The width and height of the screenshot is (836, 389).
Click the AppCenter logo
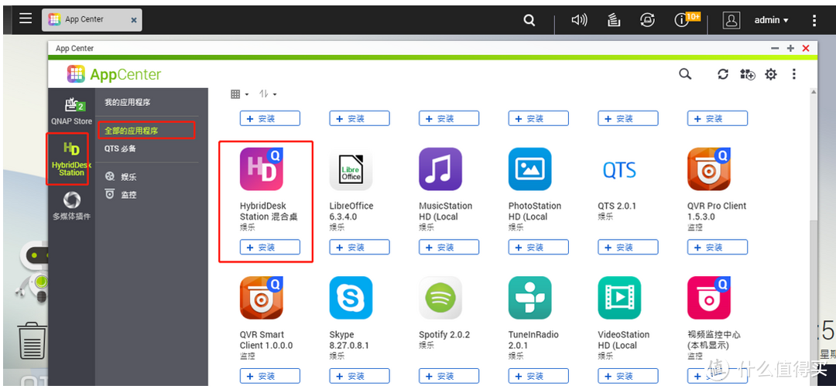114,74
